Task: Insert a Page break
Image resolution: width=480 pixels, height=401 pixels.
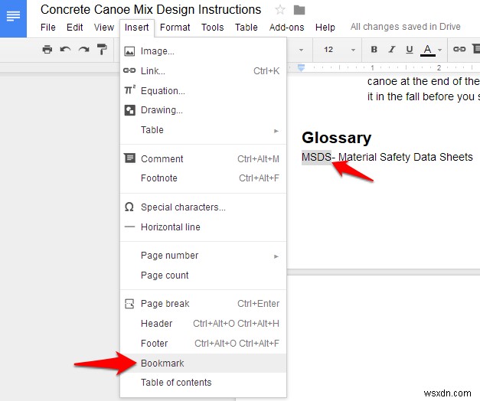Action: click(204, 304)
